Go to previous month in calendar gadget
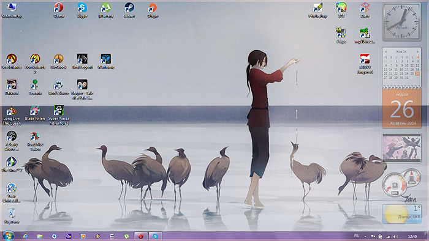Screen dimensions: 429x241 pos(385,51)
